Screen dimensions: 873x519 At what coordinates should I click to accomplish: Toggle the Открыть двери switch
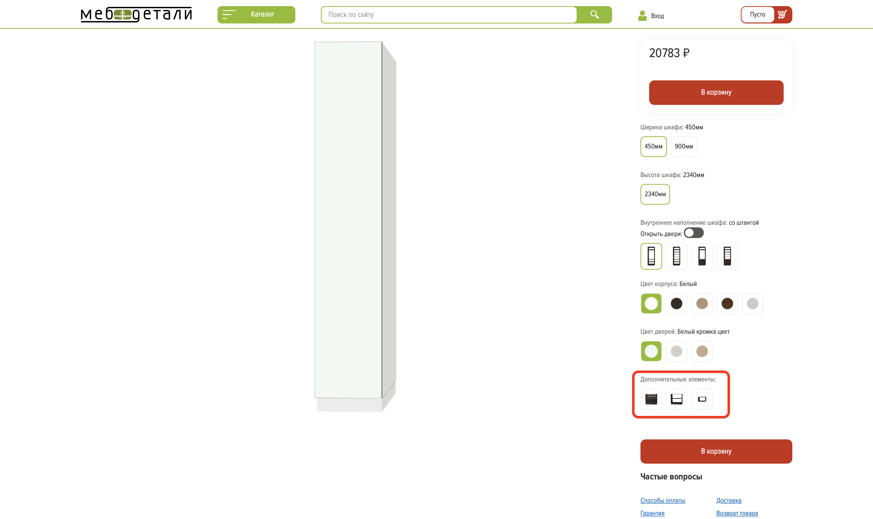coord(693,233)
